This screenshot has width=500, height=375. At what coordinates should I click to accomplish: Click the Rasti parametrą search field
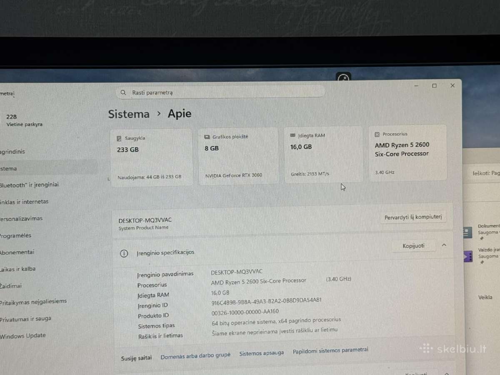point(220,92)
